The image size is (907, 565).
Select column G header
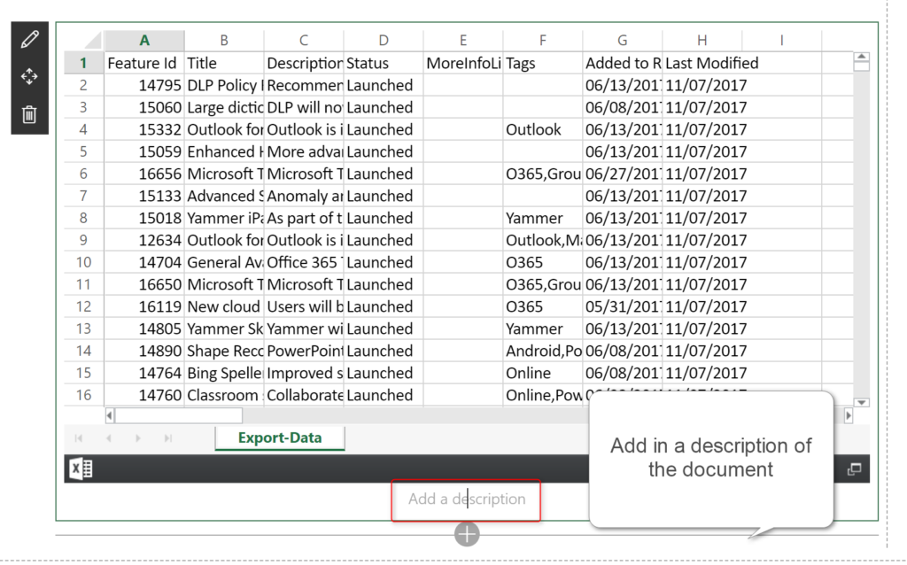coord(623,40)
